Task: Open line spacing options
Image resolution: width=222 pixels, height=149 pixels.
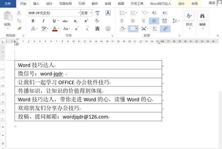Action: tap(176, 21)
